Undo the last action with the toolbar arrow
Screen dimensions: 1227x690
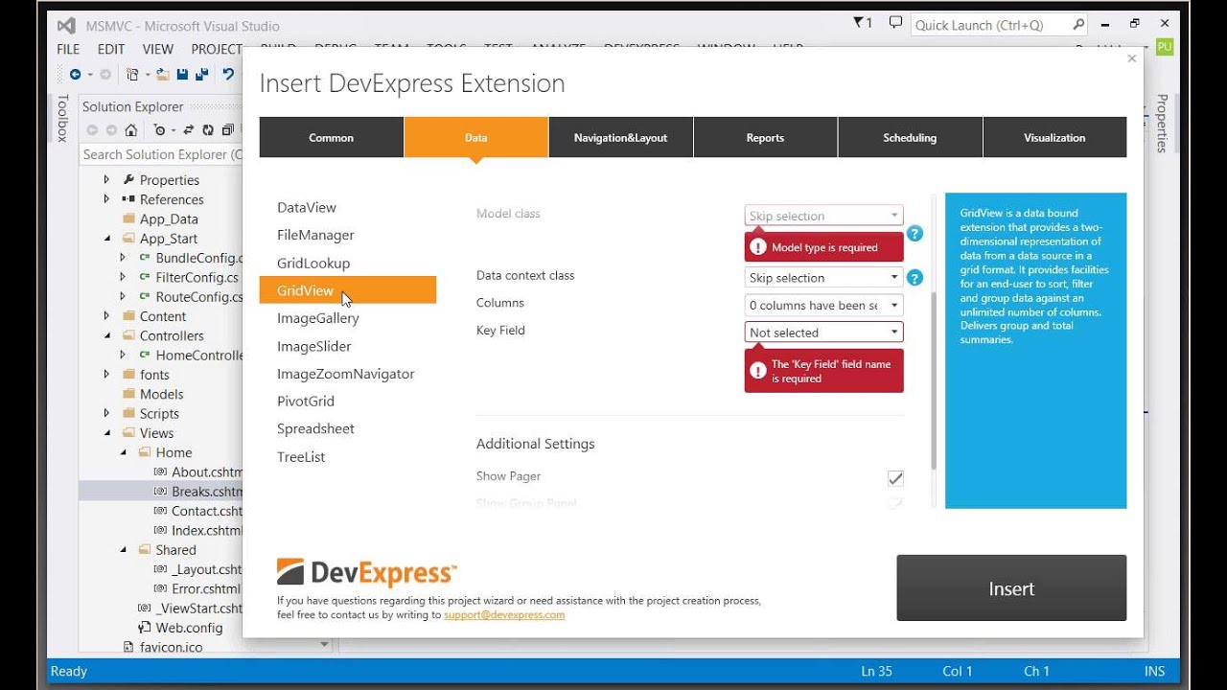pyautogui.click(x=228, y=74)
